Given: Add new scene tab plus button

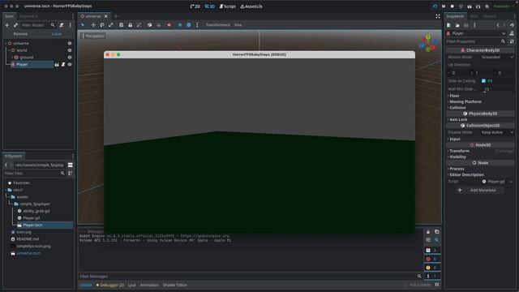Looking at the screenshot, I should click(116, 16).
